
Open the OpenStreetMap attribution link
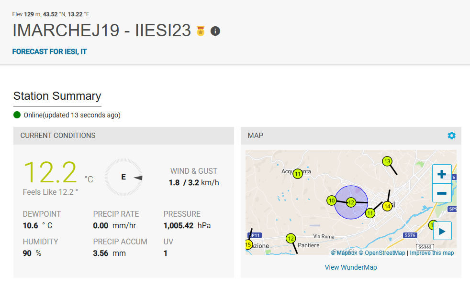click(385, 253)
